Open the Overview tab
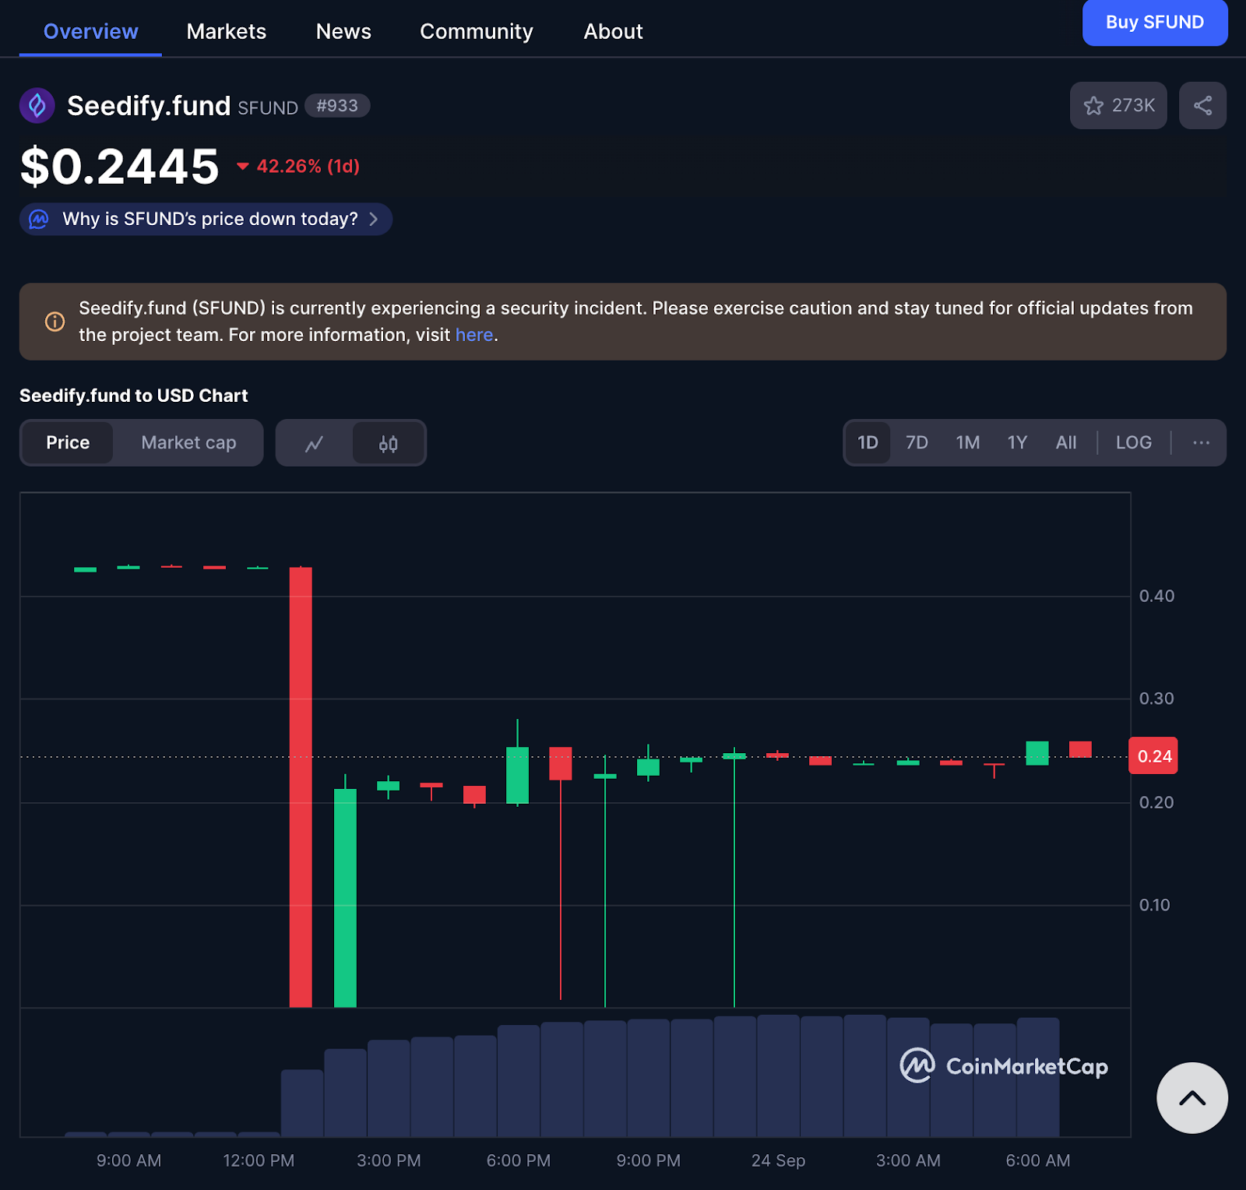Viewport: 1246px width, 1190px height. pyautogui.click(x=90, y=31)
